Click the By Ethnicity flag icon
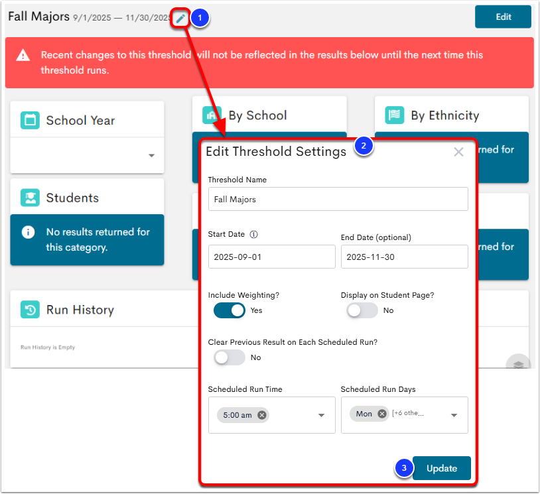Screen dimensions: 540x494 click(x=394, y=115)
